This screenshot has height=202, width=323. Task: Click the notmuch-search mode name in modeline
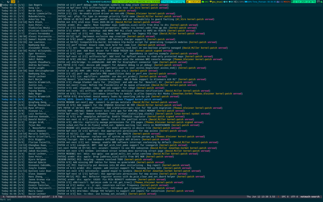click(310, 197)
